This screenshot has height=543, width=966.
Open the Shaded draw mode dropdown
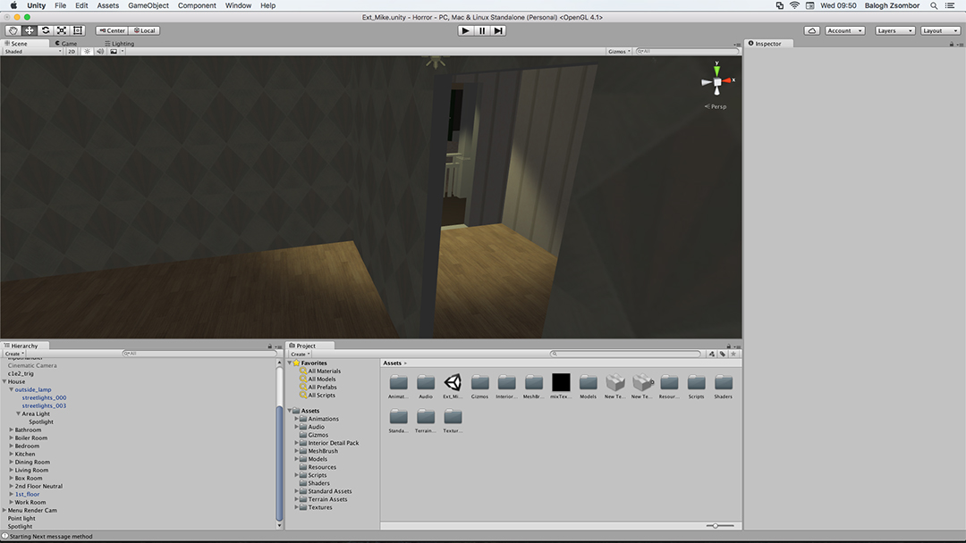pos(32,52)
